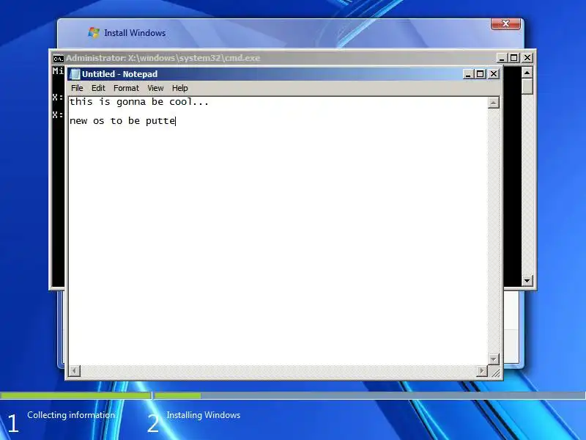Click the step number 1 indicator

(x=12, y=424)
